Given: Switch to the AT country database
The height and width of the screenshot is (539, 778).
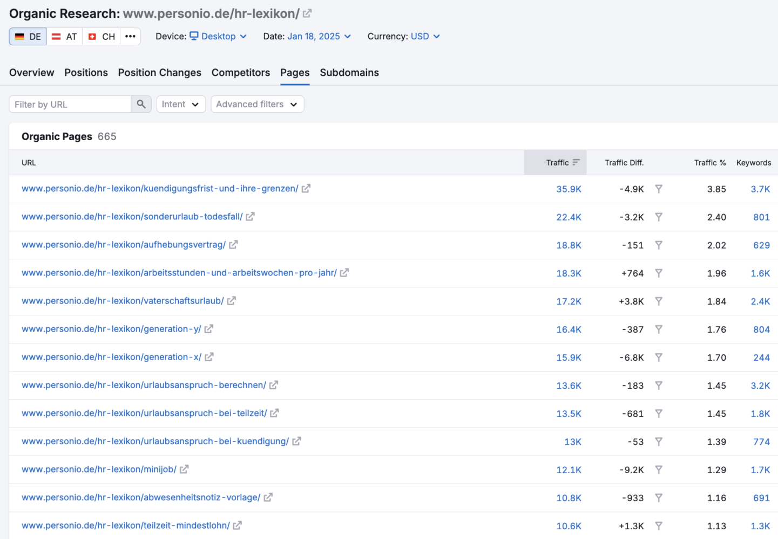Looking at the screenshot, I should (x=64, y=37).
